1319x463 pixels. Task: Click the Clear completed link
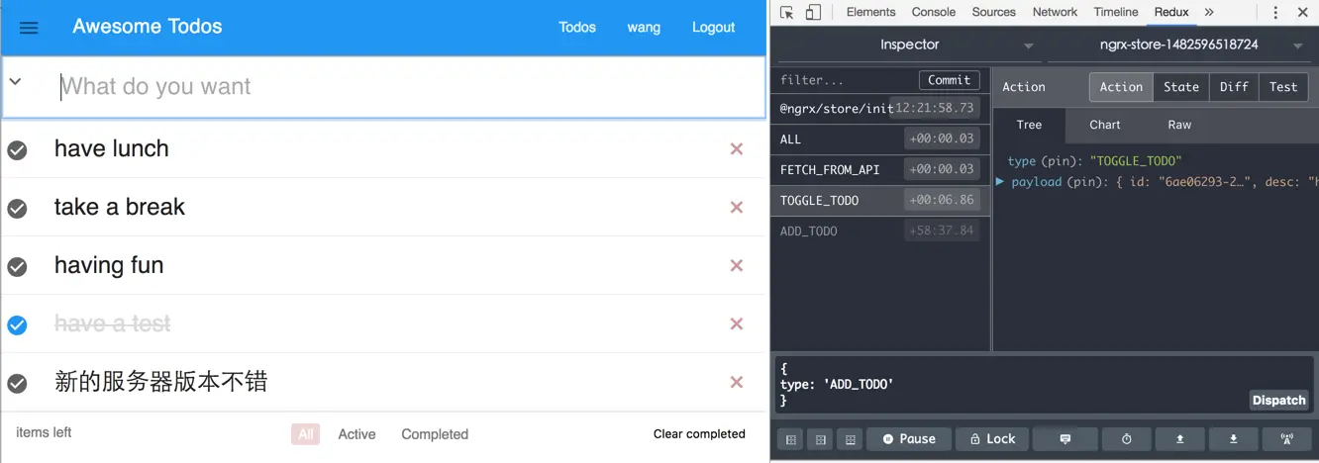click(x=699, y=434)
